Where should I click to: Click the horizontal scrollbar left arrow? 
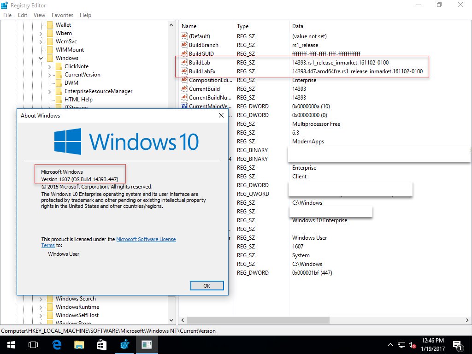(183, 320)
